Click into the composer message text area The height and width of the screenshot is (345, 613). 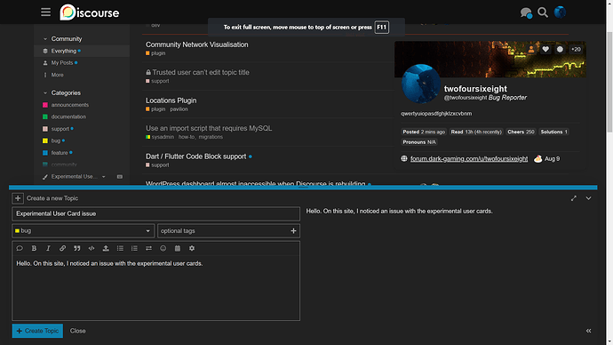click(x=156, y=288)
